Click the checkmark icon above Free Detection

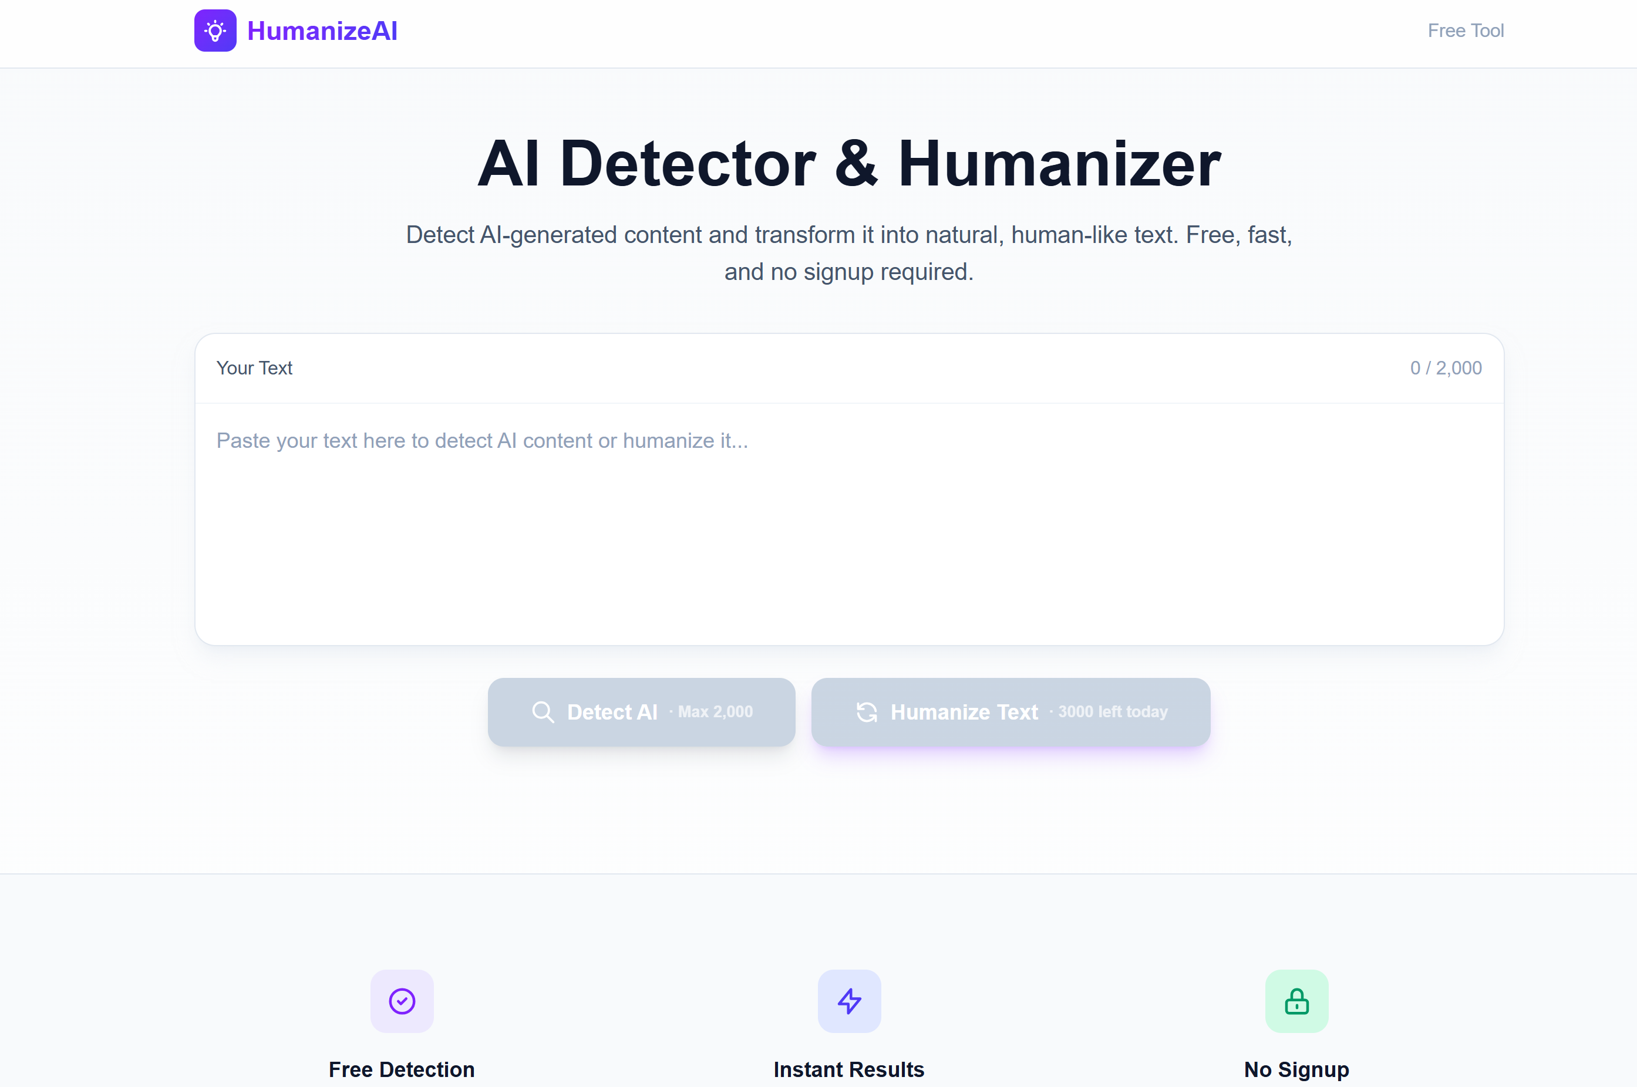coord(402,1001)
